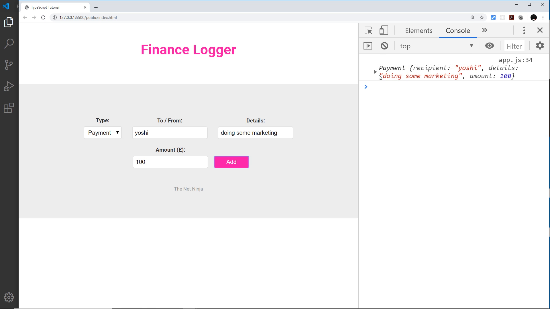The image size is (550, 309).
Task: Open VS Code Explorer files icon
Action: (9, 22)
